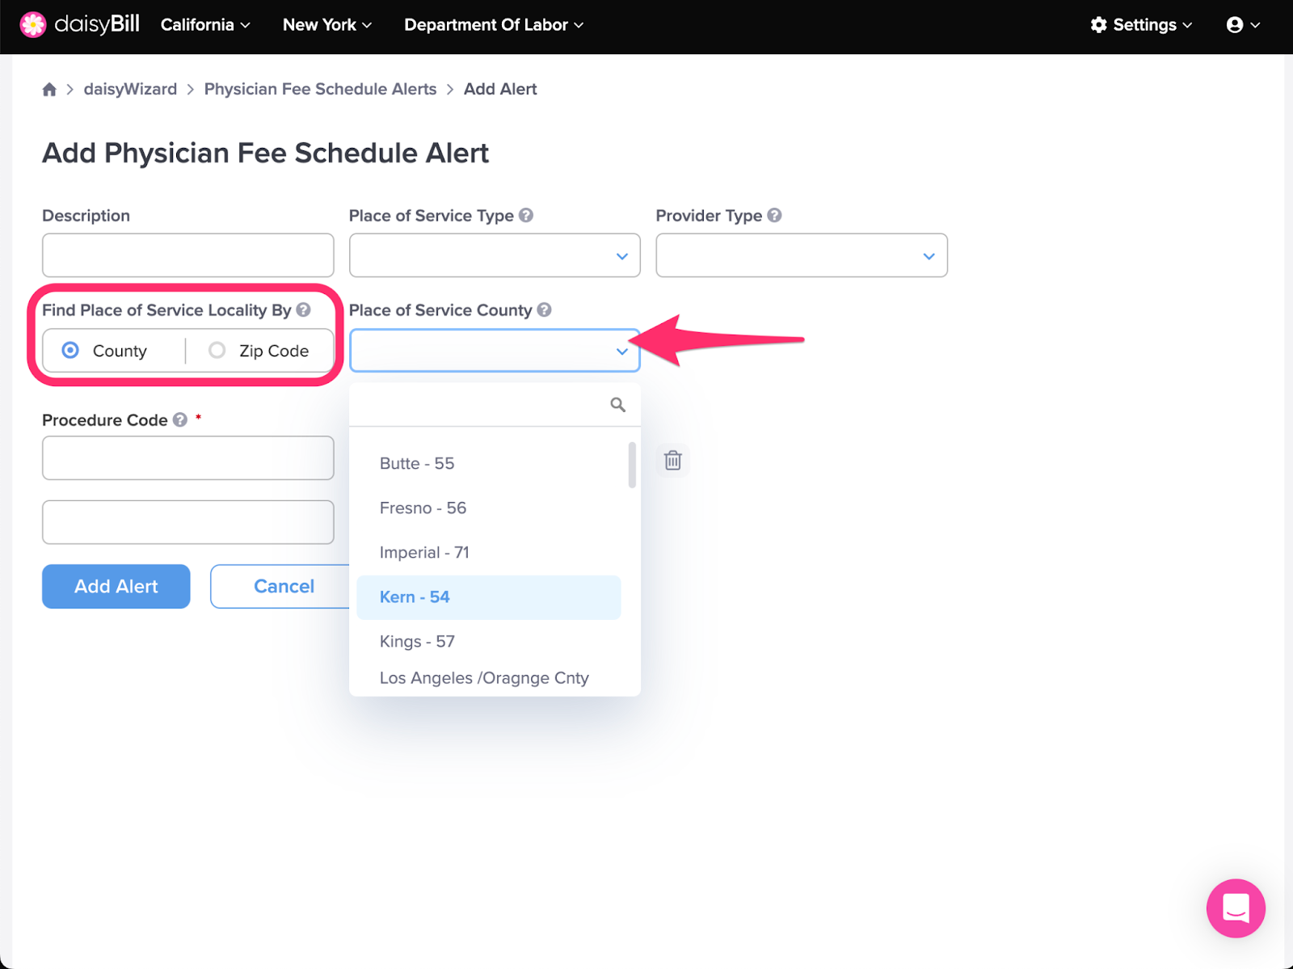Viewport: 1293px width, 969px height.
Task: Go to the home breadcrumb icon
Action: click(x=49, y=90)
